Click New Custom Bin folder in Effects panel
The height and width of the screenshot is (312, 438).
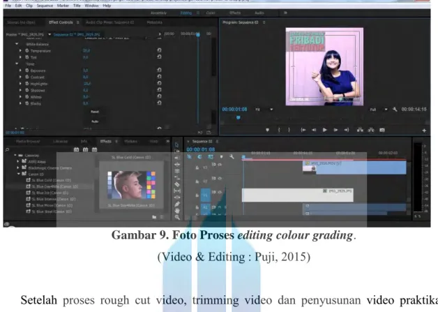[154, 217]
